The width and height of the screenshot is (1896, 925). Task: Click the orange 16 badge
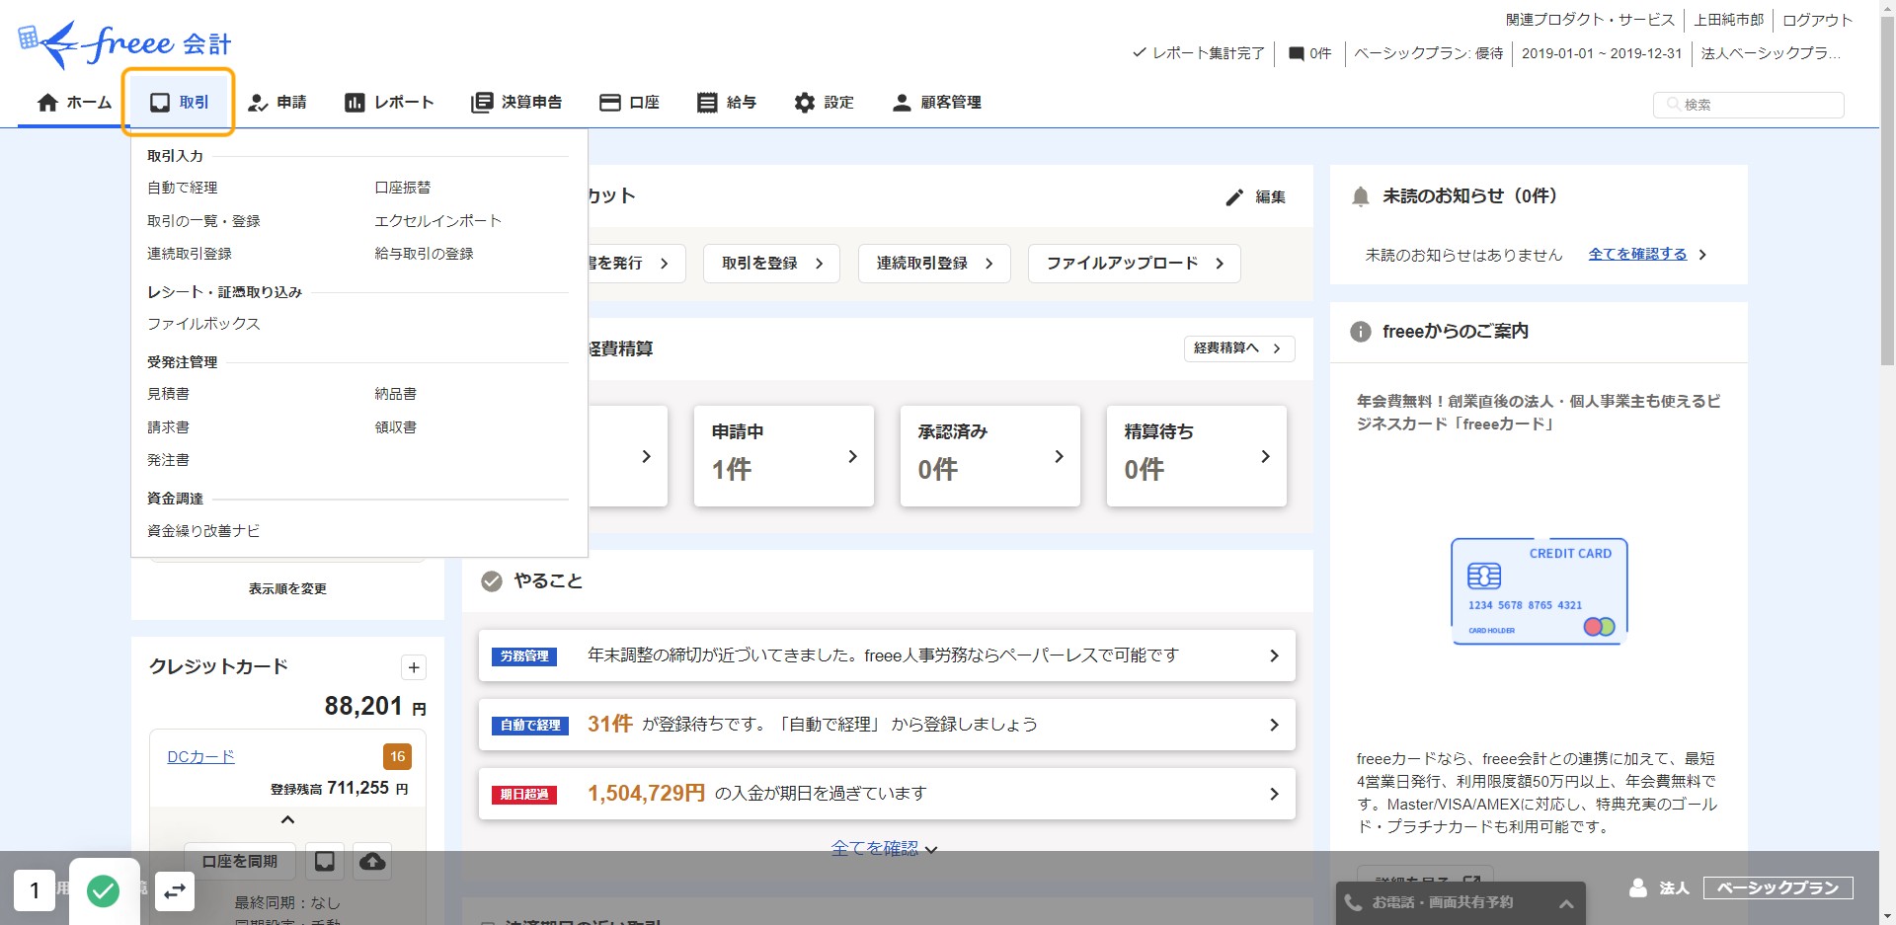pos(397,757)
